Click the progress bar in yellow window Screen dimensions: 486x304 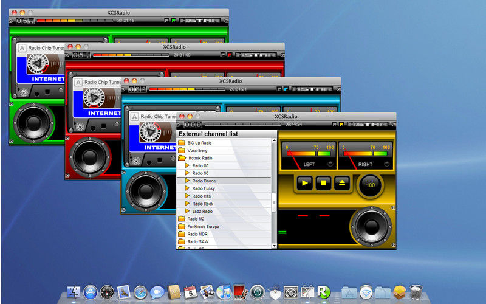242,125
